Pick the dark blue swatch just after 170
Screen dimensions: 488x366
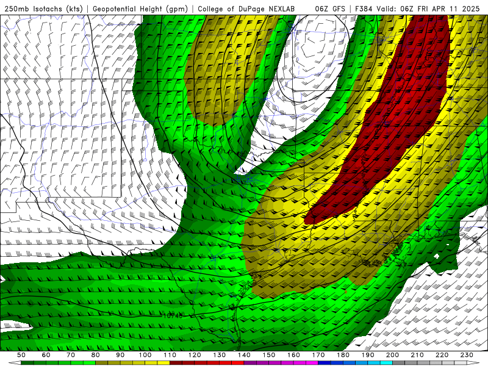pos(325,363)
